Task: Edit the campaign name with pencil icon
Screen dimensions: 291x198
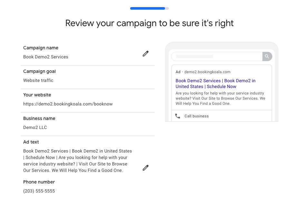Action: 146,54
